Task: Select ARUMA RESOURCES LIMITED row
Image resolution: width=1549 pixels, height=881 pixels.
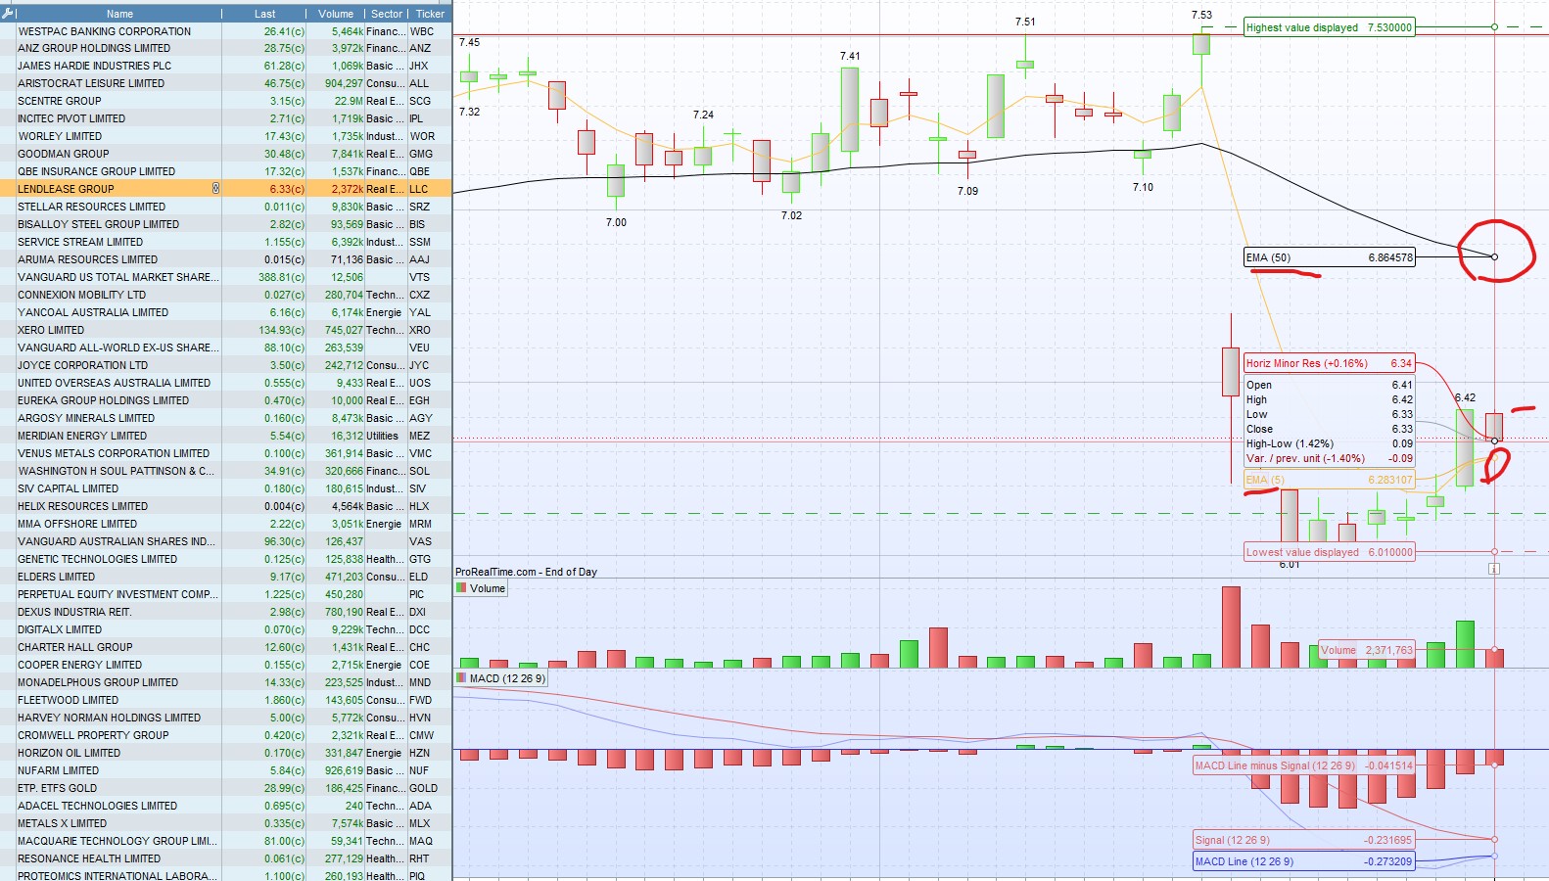Action: 225,259
